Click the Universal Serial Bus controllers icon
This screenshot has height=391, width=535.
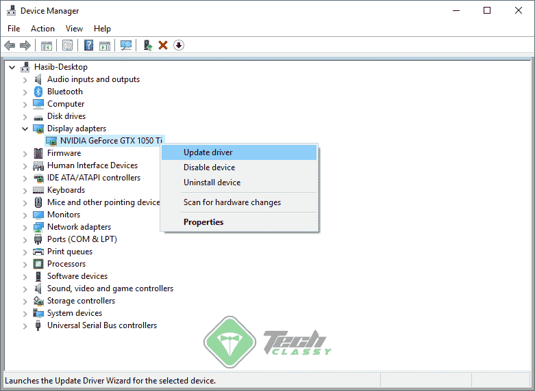pos(38,325)
